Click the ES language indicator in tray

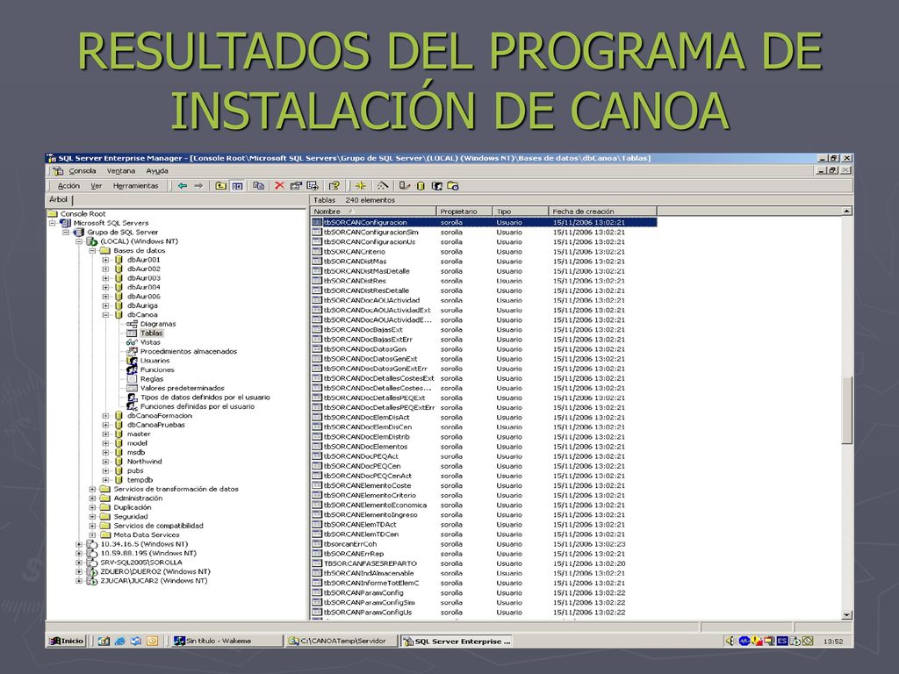click(781, 641)
